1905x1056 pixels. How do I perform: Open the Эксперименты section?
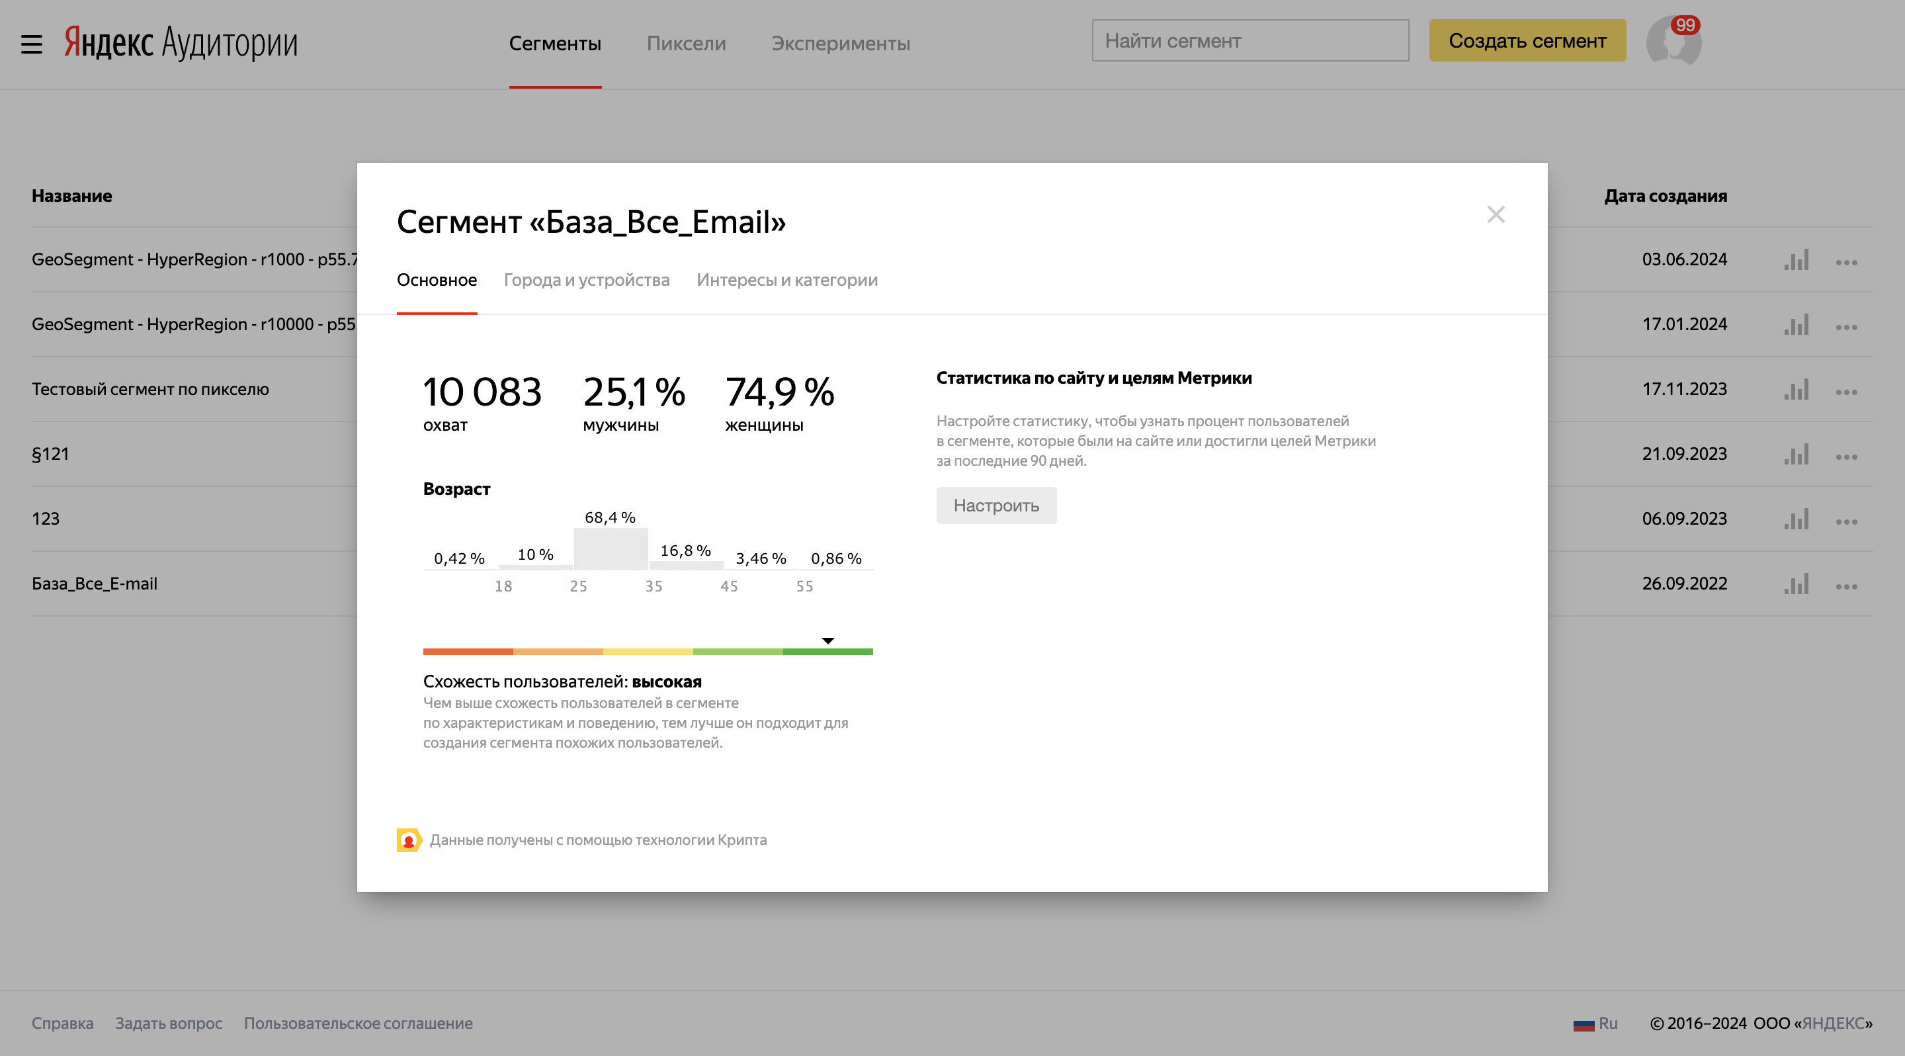click(x=841, y=44)
